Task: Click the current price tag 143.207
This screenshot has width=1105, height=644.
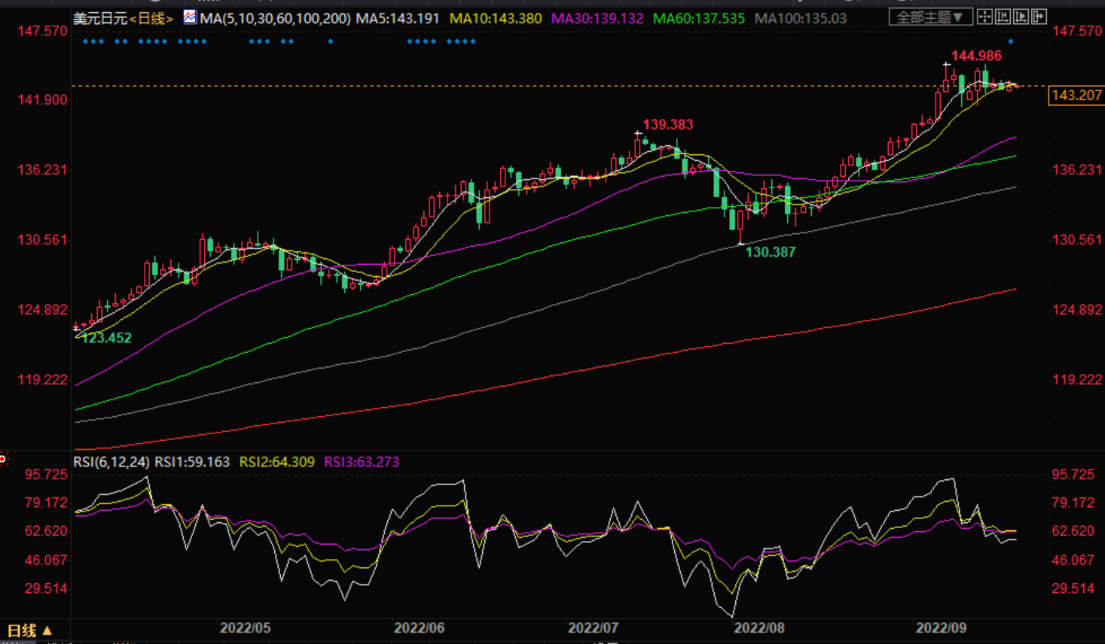Action: (x=1076, y=96)
